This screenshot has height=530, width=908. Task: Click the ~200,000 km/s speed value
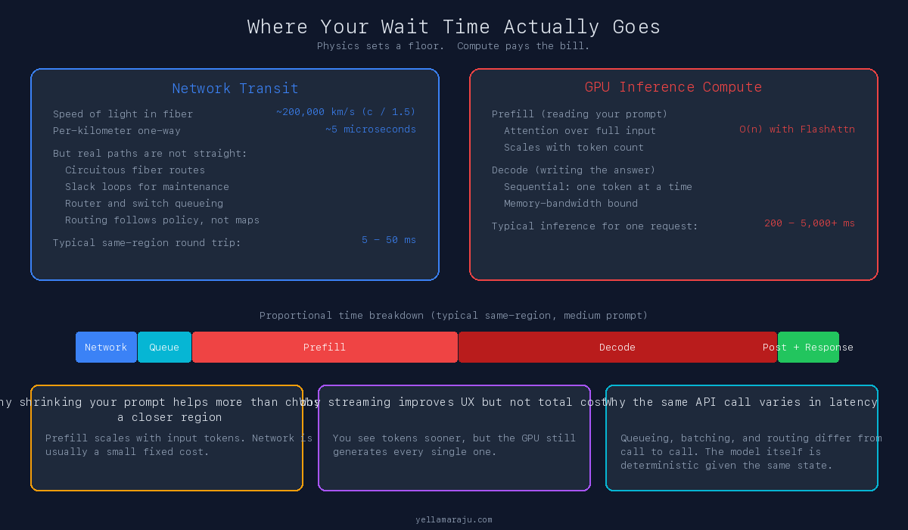click(x=345, y=111)
